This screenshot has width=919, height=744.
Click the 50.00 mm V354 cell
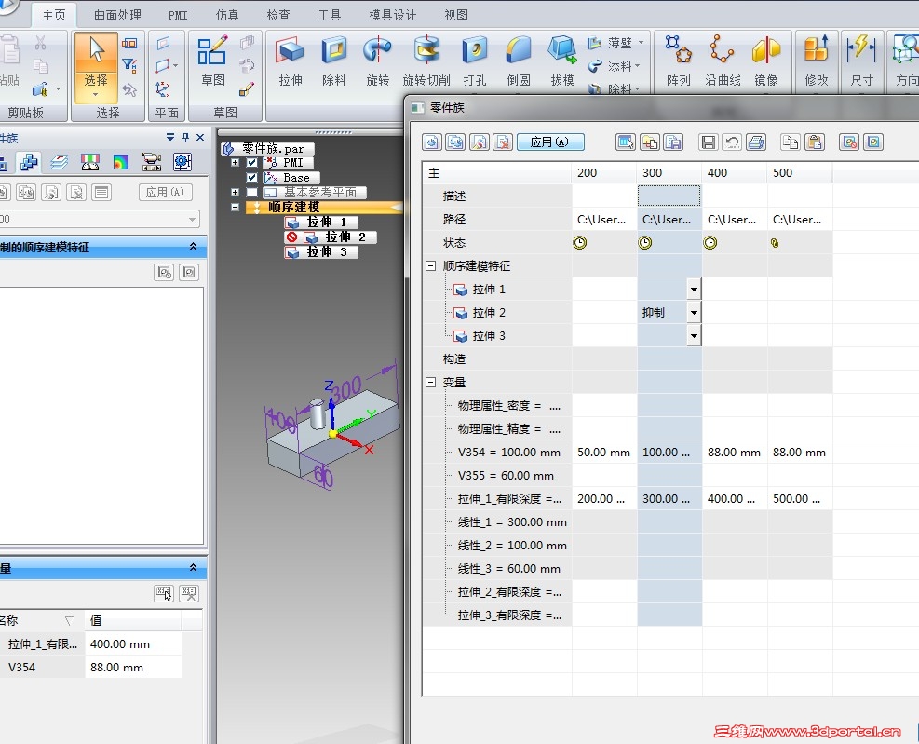[603, 452]
